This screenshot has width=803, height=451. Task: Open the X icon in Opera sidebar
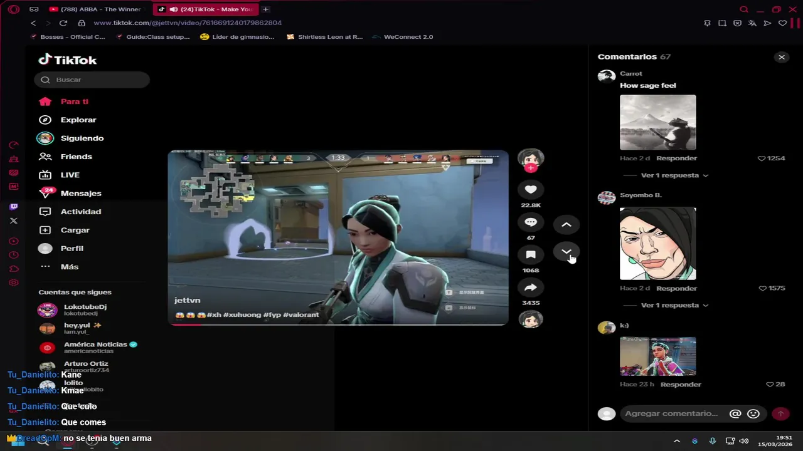[x=14, y=220]
